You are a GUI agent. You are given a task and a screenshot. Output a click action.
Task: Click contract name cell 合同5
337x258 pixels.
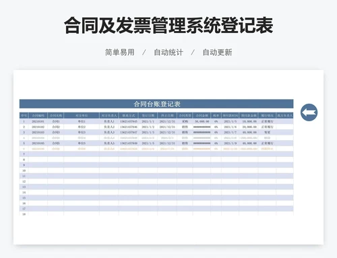coord(56,143)
